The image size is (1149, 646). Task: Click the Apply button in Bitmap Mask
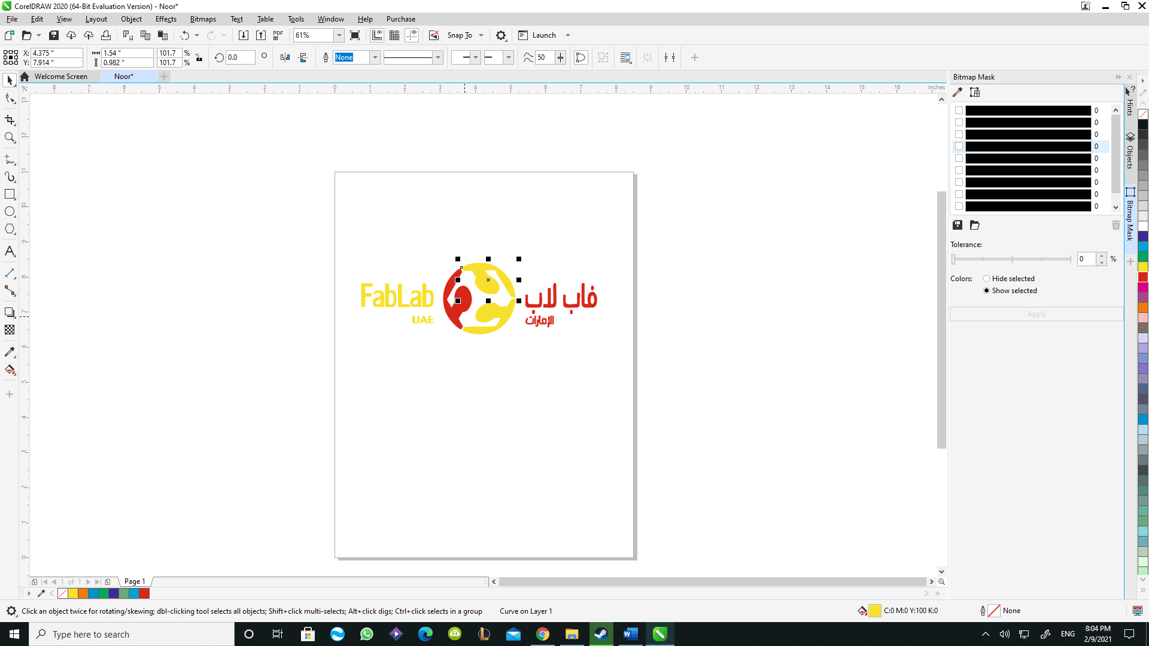click(x=1036, y=314)
